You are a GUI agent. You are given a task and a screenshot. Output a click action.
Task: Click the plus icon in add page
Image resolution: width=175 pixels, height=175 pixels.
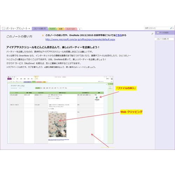click(158, 33)
